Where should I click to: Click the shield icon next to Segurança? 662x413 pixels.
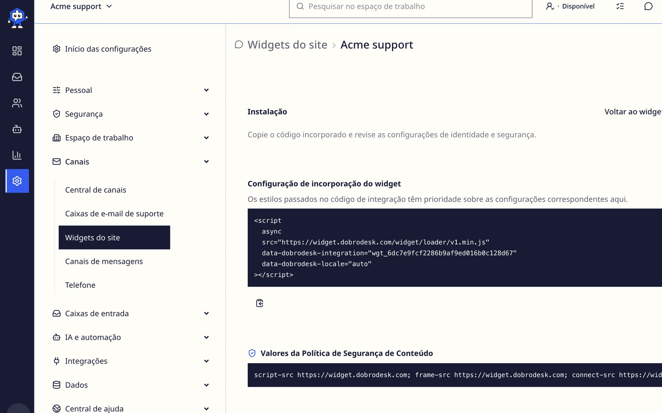[56, 114]
